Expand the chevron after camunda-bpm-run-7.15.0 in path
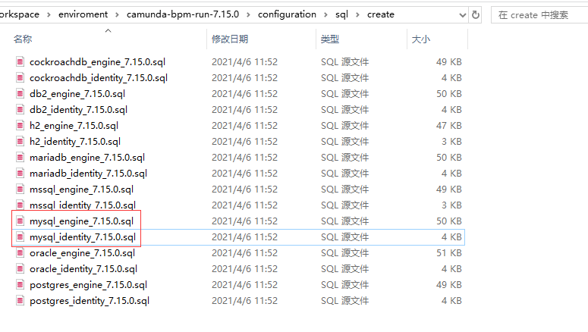Image resolution: width=588 pixels, height=332 pixels. 248,14
